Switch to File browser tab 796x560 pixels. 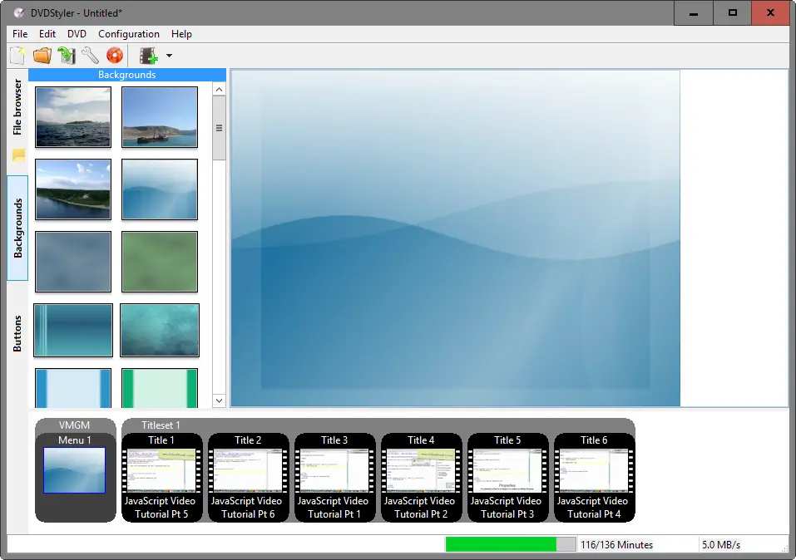(17, 107)
